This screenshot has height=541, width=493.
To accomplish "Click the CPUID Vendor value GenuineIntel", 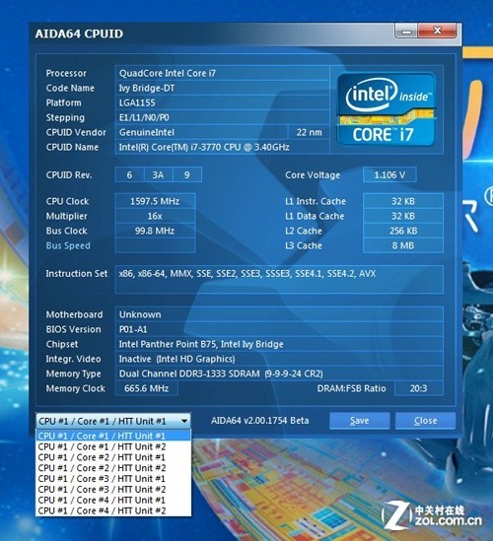I will (201, 132).
